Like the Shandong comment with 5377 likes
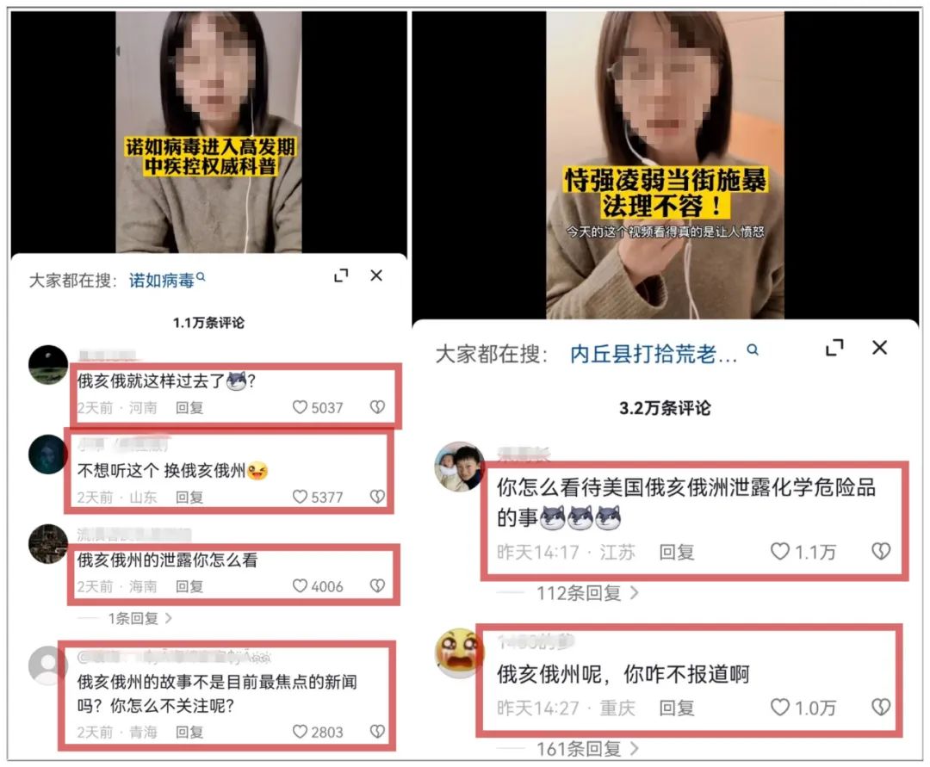Image resolution: width=930 pixels, height=767 pixels. (301, 496)
